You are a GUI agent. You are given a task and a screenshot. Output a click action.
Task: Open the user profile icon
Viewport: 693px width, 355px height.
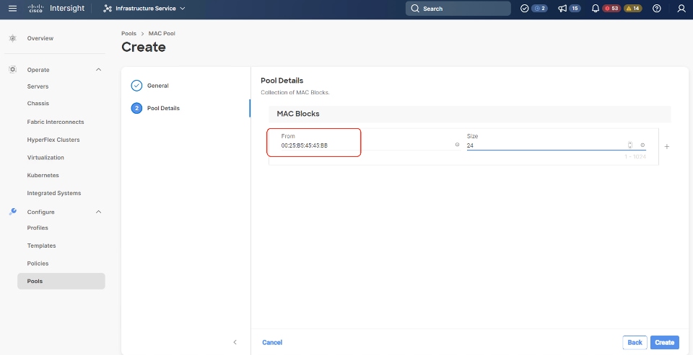(681, 9)
